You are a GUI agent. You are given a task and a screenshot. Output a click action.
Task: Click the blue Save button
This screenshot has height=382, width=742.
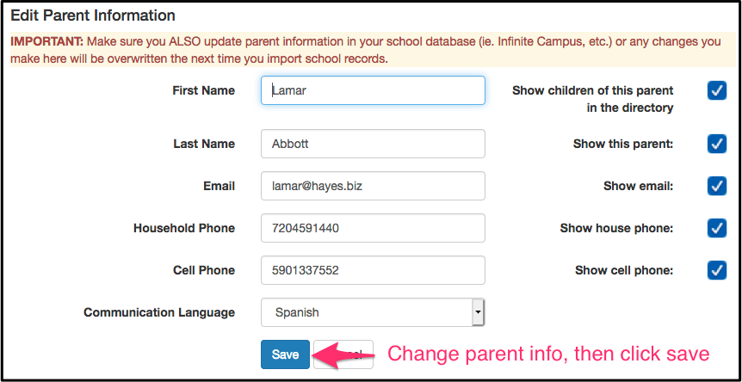[x=285, y=354]
